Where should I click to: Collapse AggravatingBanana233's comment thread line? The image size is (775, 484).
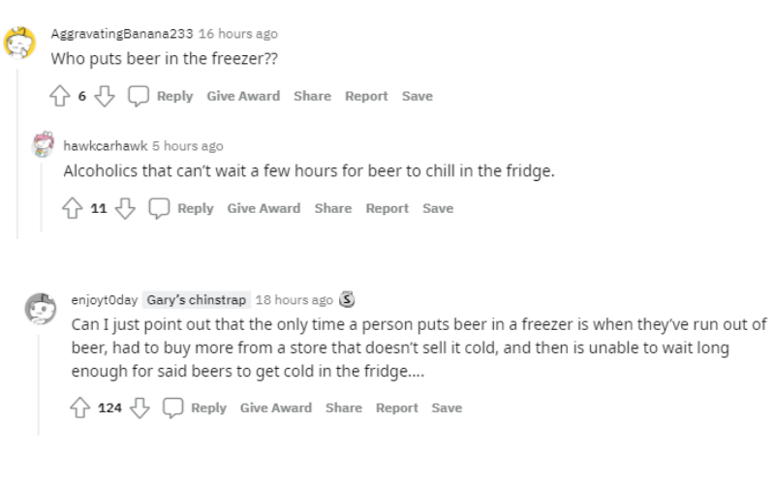pyautogui.click(x=17, y=153)
